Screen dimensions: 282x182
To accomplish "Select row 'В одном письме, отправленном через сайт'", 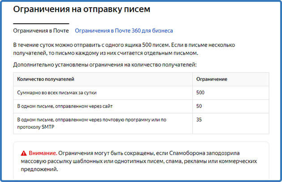I will coord(141,106).
